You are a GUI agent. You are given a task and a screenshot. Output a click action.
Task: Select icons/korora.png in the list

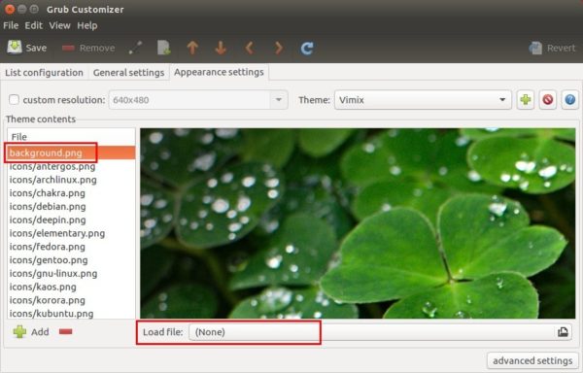(71, 300)
